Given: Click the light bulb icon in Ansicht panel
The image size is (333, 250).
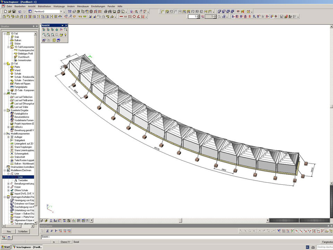Looking at the screenshot, I should tap(65, 35).
